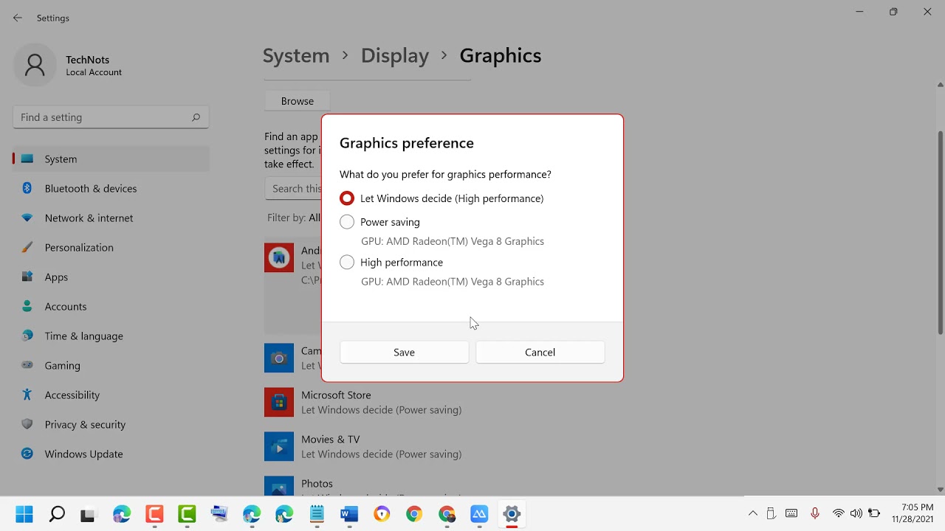Open Bluetooth & devices settings
Image resolution: width=945 pixels, height=531 pixels.
(x=111, y=189)
